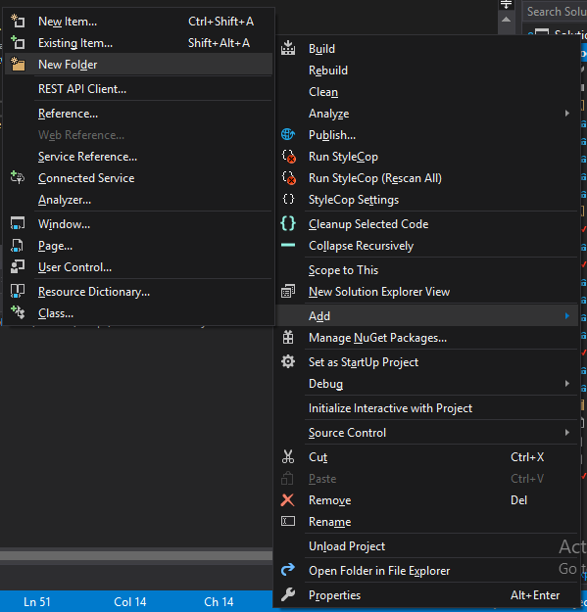Click the Class icon
The width and height of the screenshot is (587, 612).
click(x=18, y=313)
